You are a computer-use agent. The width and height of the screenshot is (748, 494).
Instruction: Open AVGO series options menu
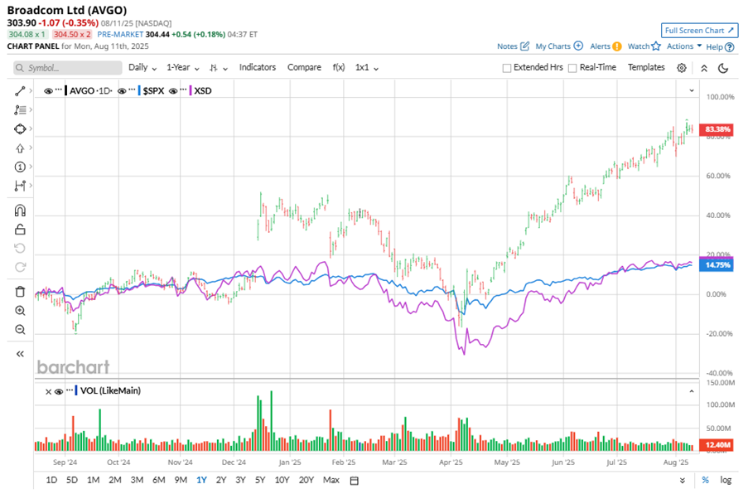(x=59, y=90)
